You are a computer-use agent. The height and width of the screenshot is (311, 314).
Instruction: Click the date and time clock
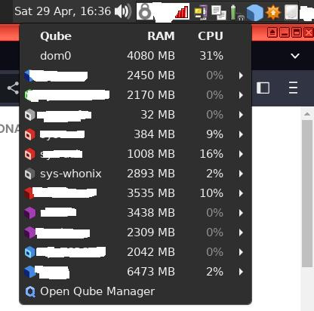pos(63,11)
